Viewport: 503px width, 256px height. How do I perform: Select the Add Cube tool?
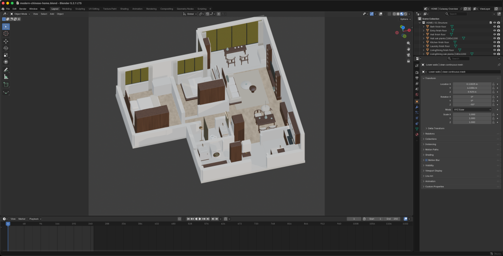[6, 85]
